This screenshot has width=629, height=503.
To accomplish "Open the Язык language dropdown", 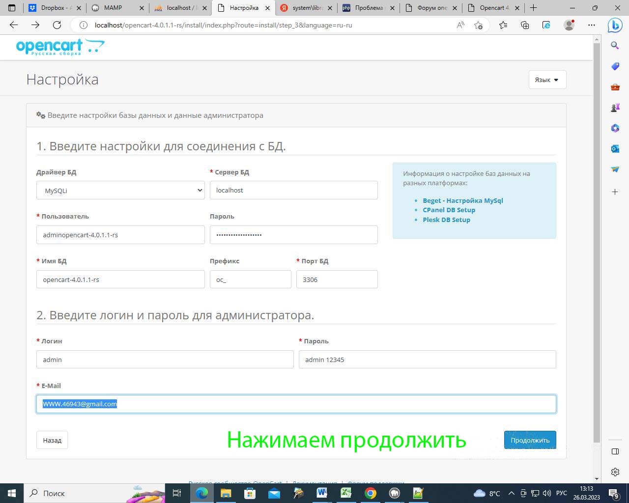I will click(547, 80).
